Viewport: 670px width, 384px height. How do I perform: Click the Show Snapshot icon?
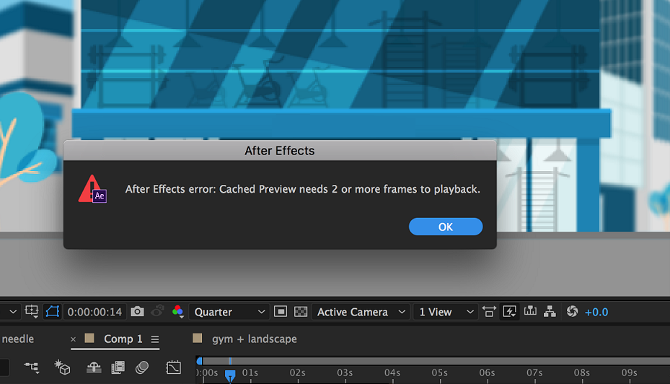[158, 311]
